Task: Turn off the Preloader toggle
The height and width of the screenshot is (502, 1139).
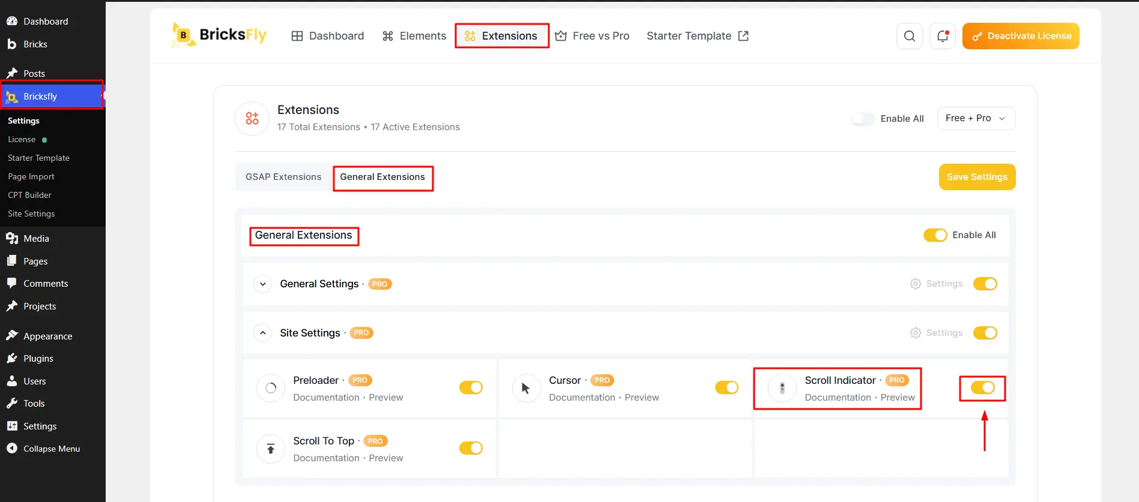Action: 471,387
